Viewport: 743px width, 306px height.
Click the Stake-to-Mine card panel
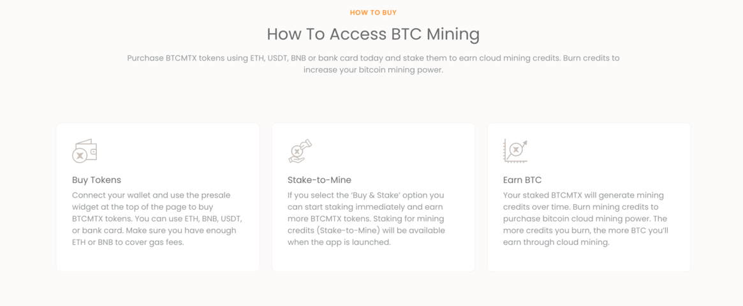tap(373, 197)
